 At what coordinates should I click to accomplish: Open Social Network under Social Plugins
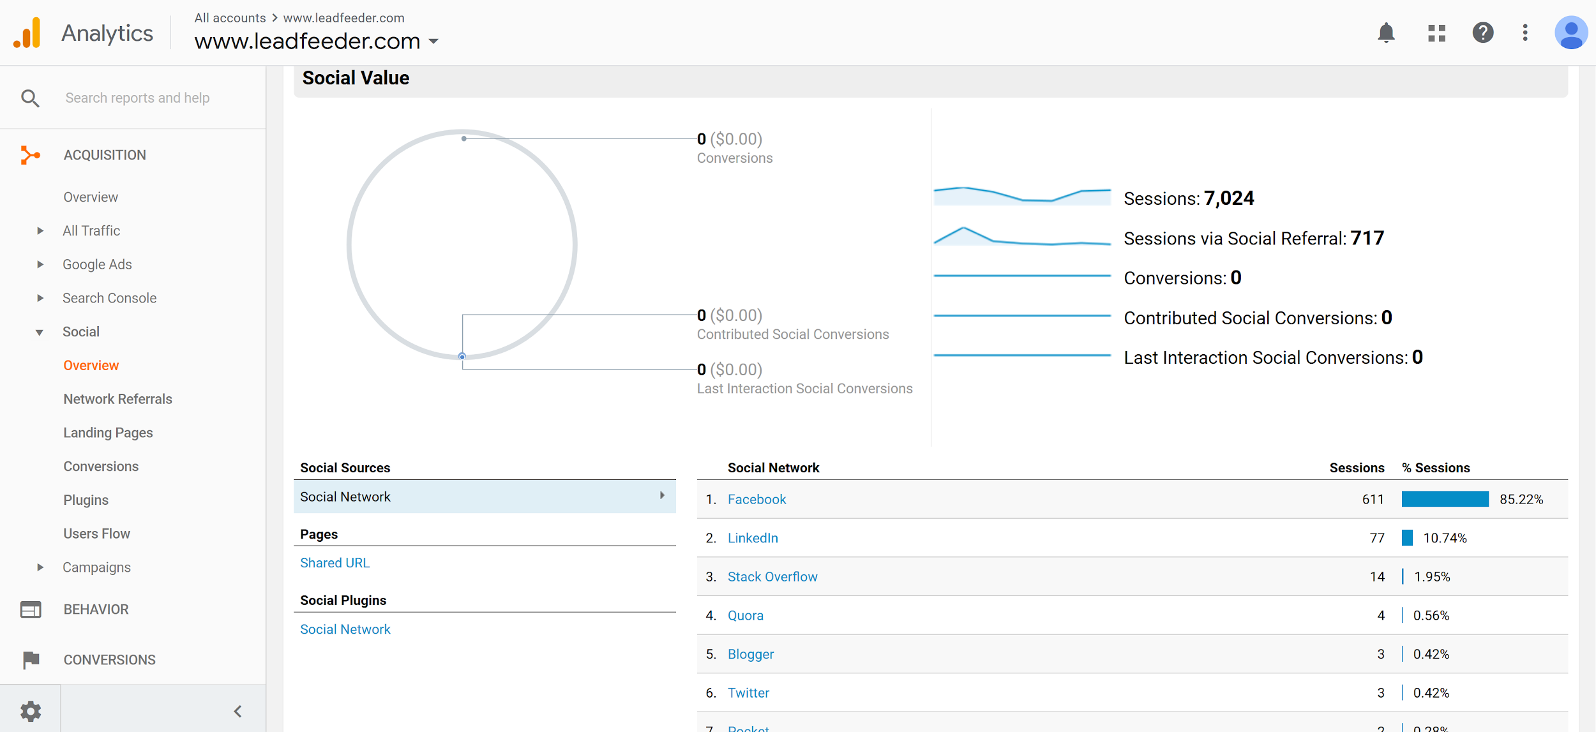tap(345, 629)
